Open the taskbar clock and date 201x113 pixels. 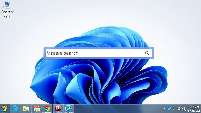point(194,109)
